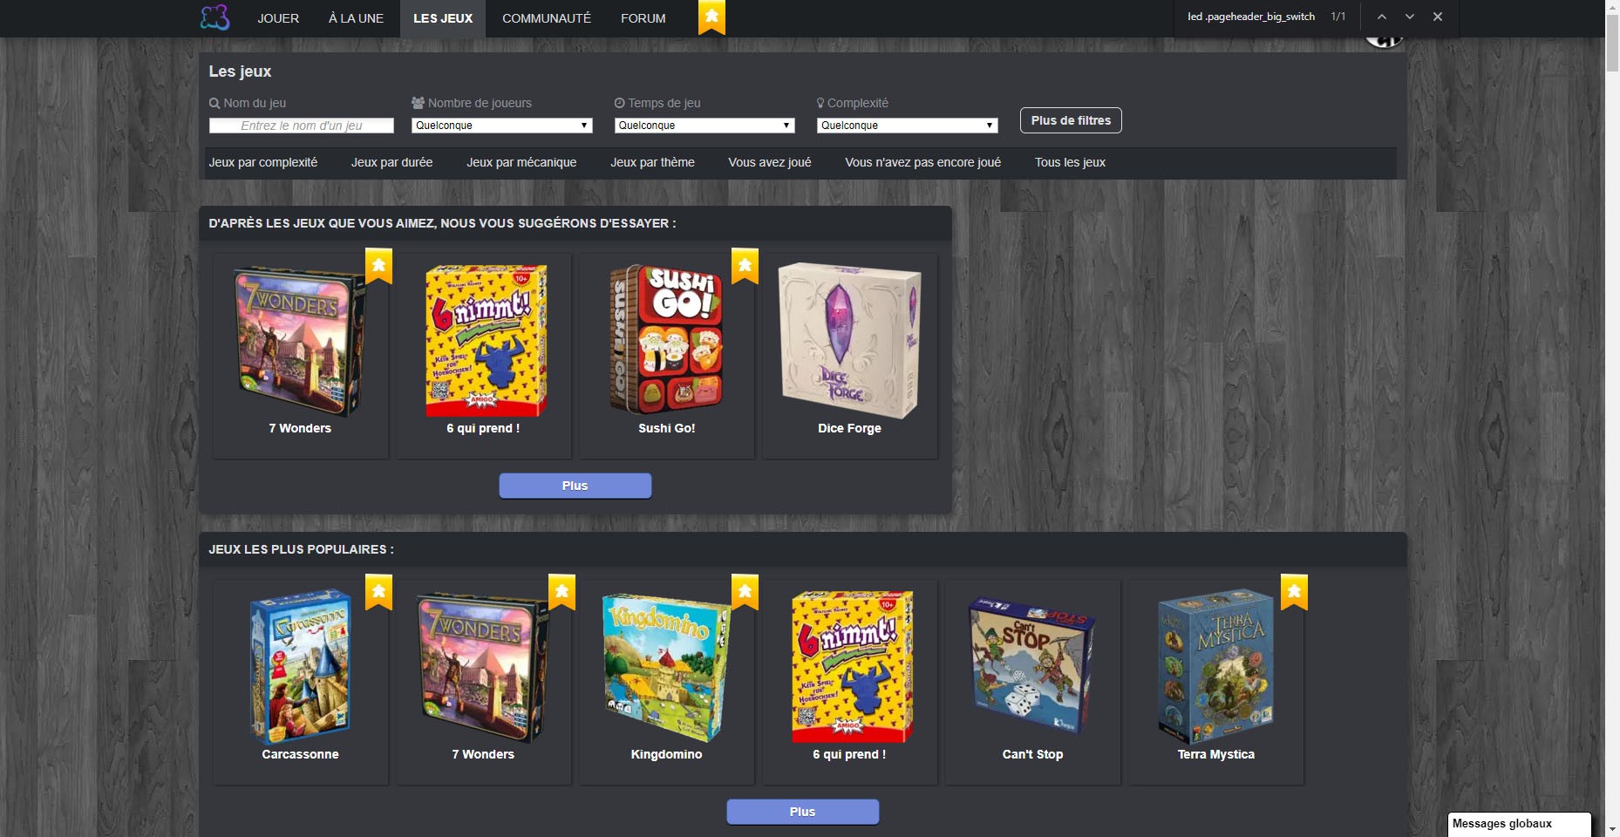Click the scrollbar down arrow
Screen dimensions: 1620x837
(1612, 829)
